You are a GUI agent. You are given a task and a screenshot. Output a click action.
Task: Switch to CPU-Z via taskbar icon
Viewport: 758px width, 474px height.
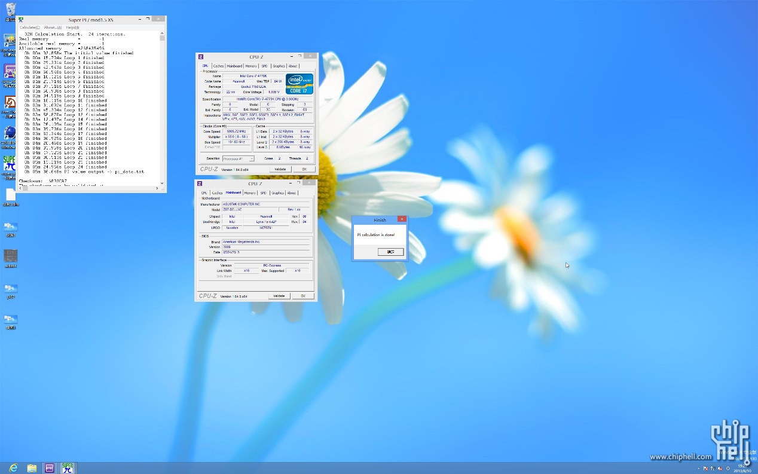click(x=50, y=468)
